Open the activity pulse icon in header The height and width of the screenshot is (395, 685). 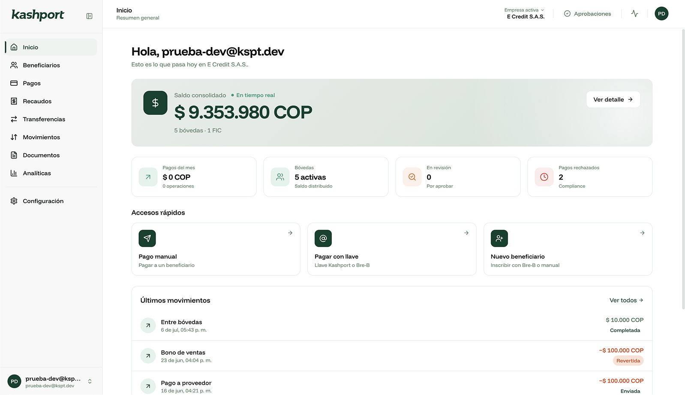(634, 14)
